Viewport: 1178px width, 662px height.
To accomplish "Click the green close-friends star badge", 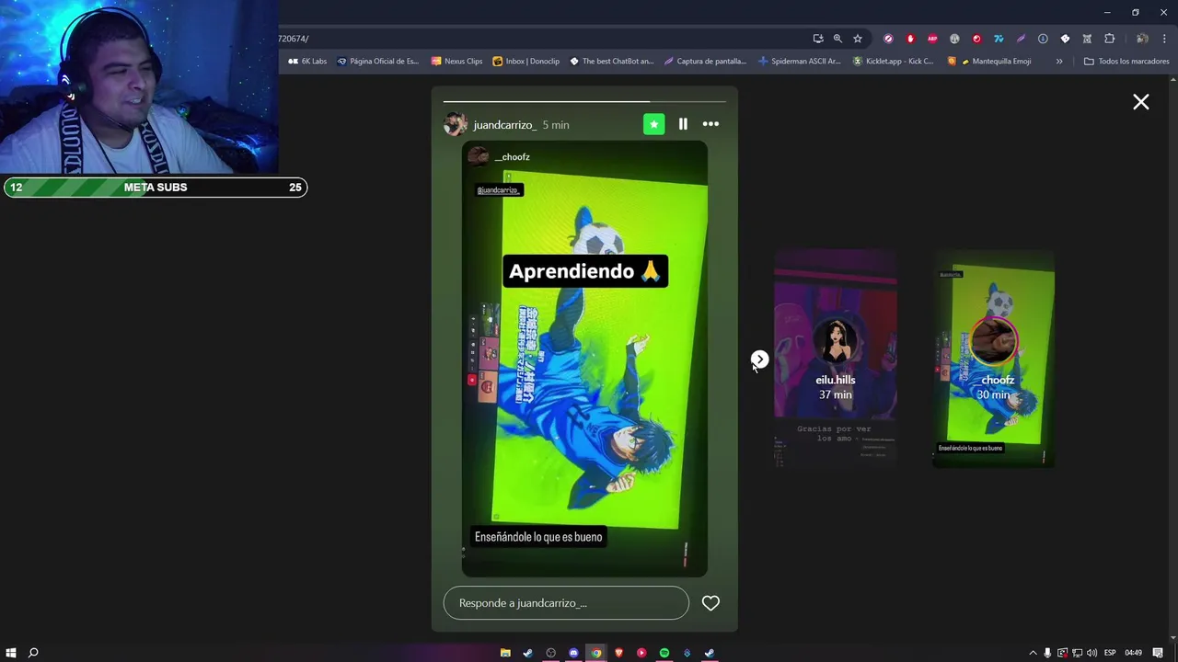I will tap(653, 124).
